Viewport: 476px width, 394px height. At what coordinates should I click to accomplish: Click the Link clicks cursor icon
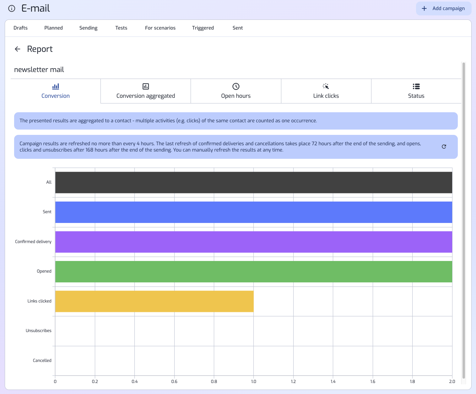click(x=326, y=86)
